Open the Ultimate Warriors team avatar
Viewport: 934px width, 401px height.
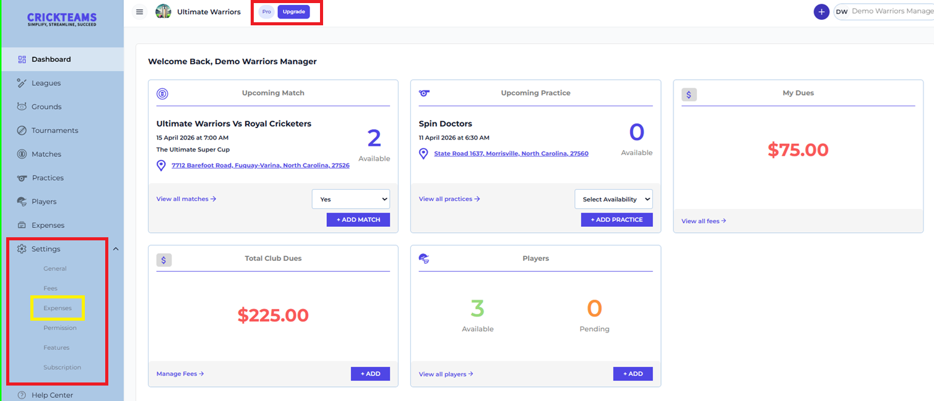[163, 12]
